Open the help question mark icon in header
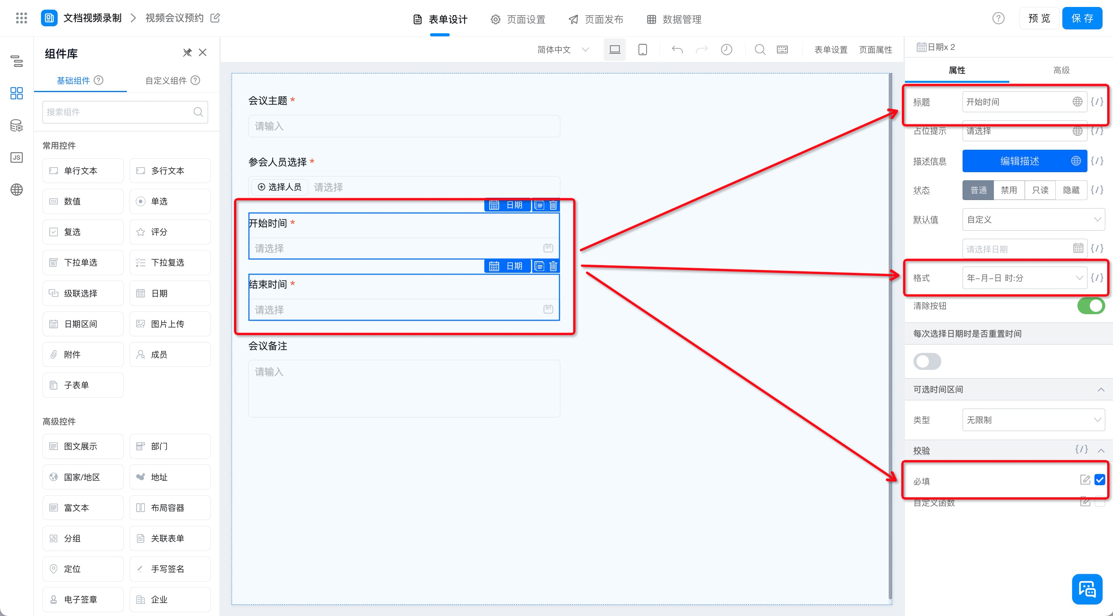 [x=998, y=18]
